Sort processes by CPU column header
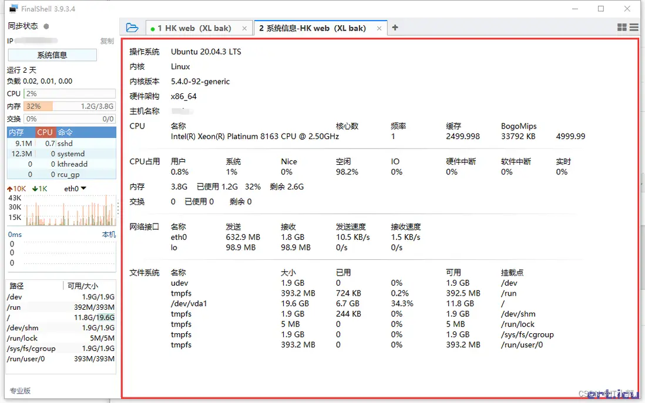Screen dimensions: 645x403 click(45, 132)
